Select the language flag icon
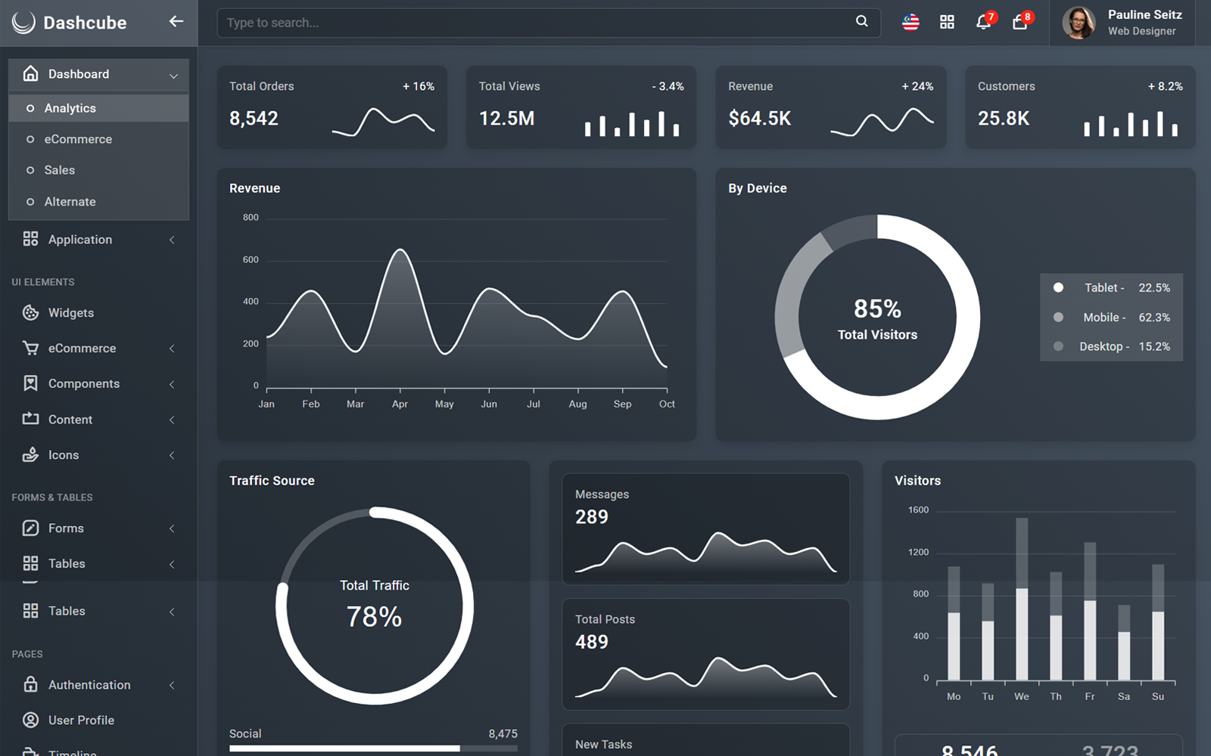This screenshot has width=1211, height=756. tap(911, 22)
